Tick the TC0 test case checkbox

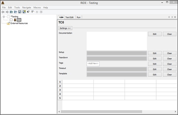click(11, 20)
